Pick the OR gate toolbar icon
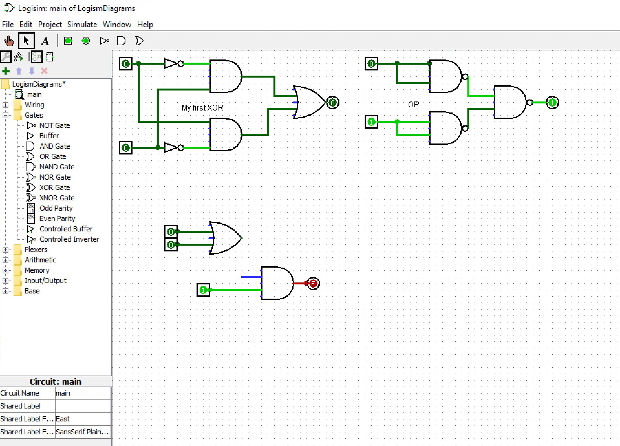The height and width of the screenshot is (446, 620). click(x=139, y=41)
